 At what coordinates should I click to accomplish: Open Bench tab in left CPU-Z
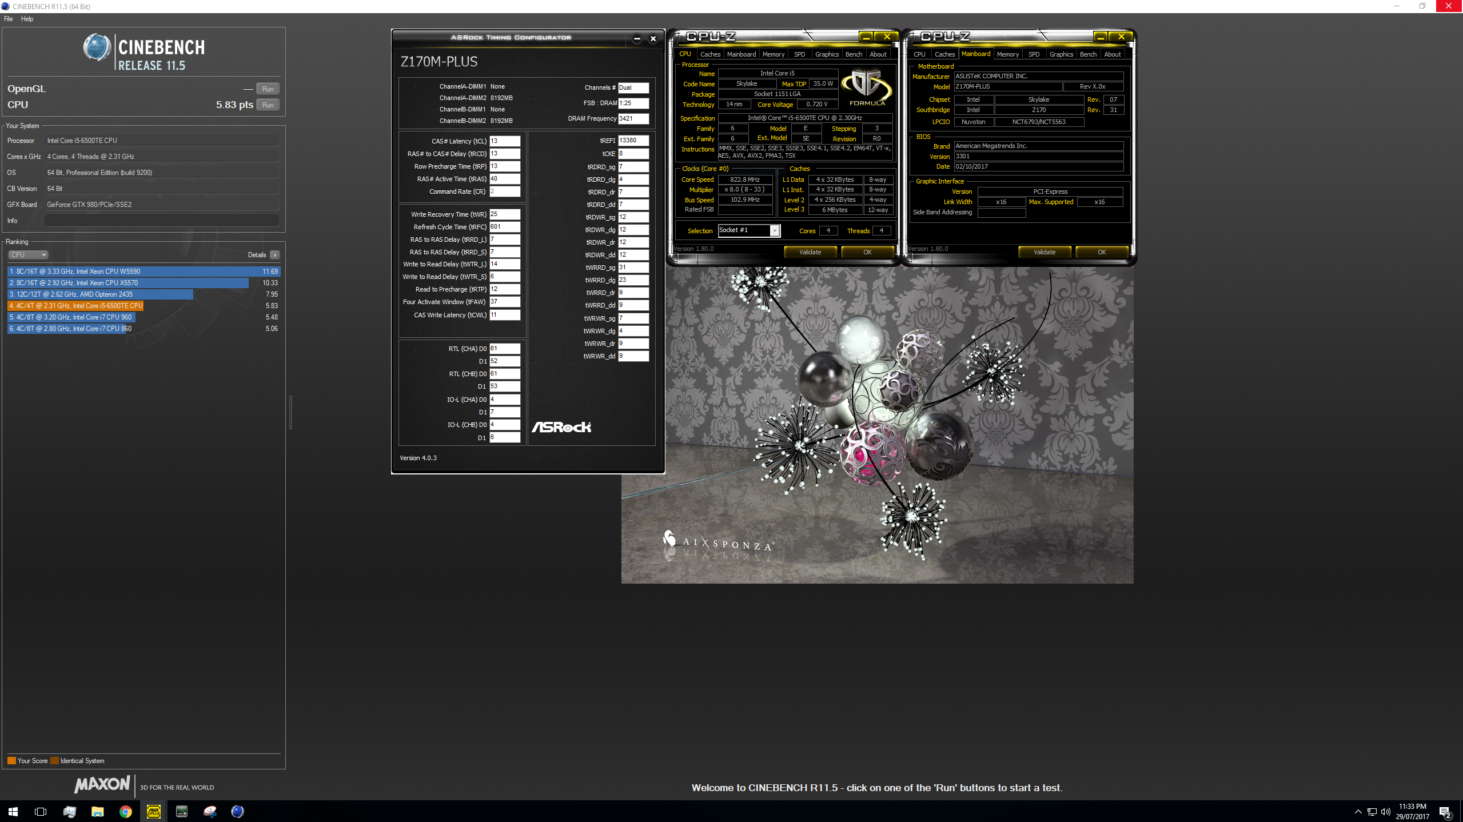coord(854,54)
